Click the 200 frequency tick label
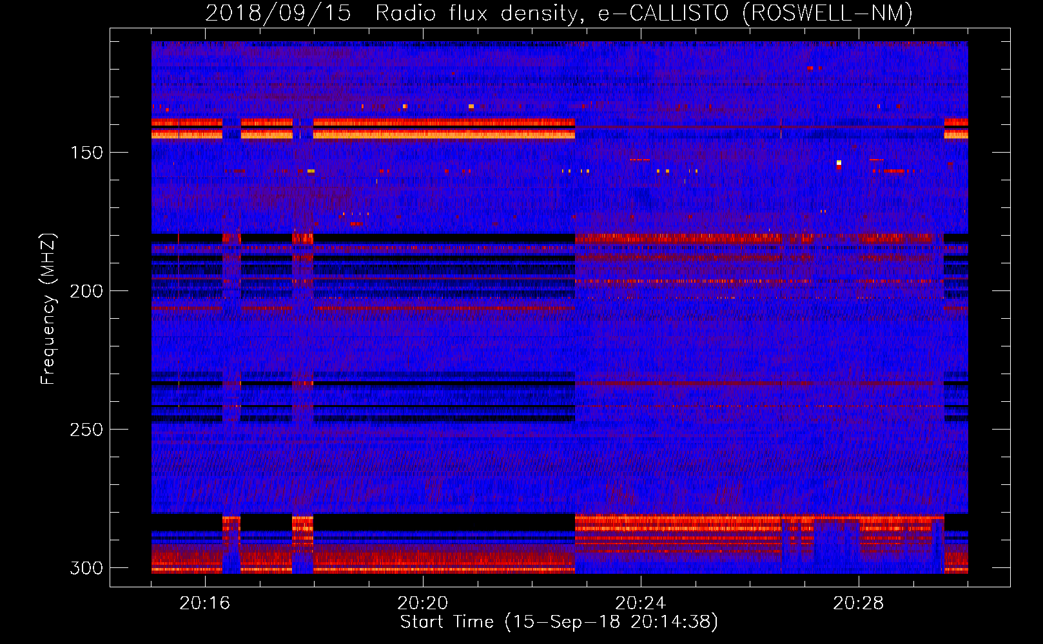This screenshot has width=1043, height=644. point(86,291)
